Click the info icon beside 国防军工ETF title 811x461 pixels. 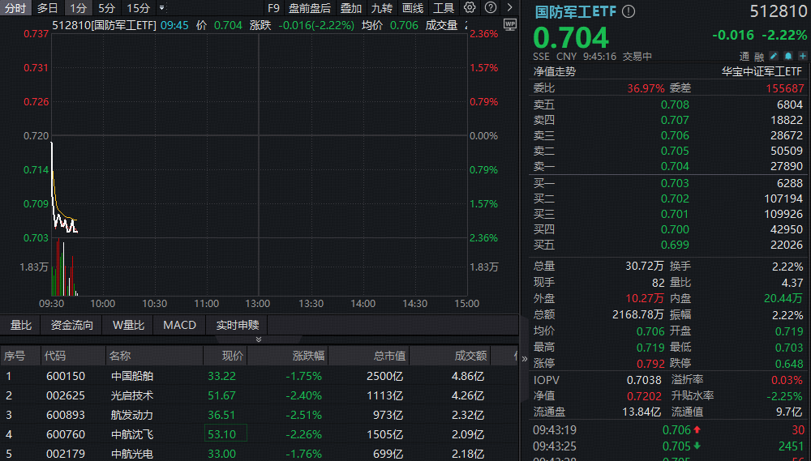coord(629,12)
